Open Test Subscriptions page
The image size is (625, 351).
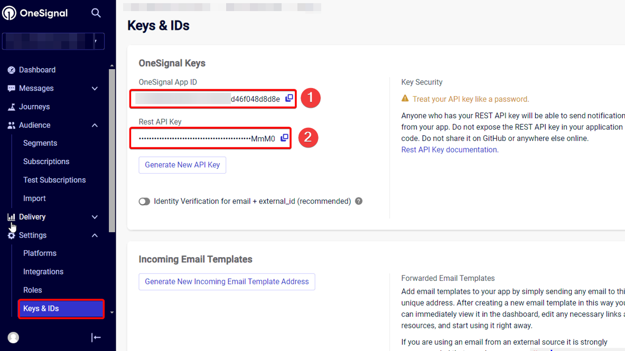54,179
